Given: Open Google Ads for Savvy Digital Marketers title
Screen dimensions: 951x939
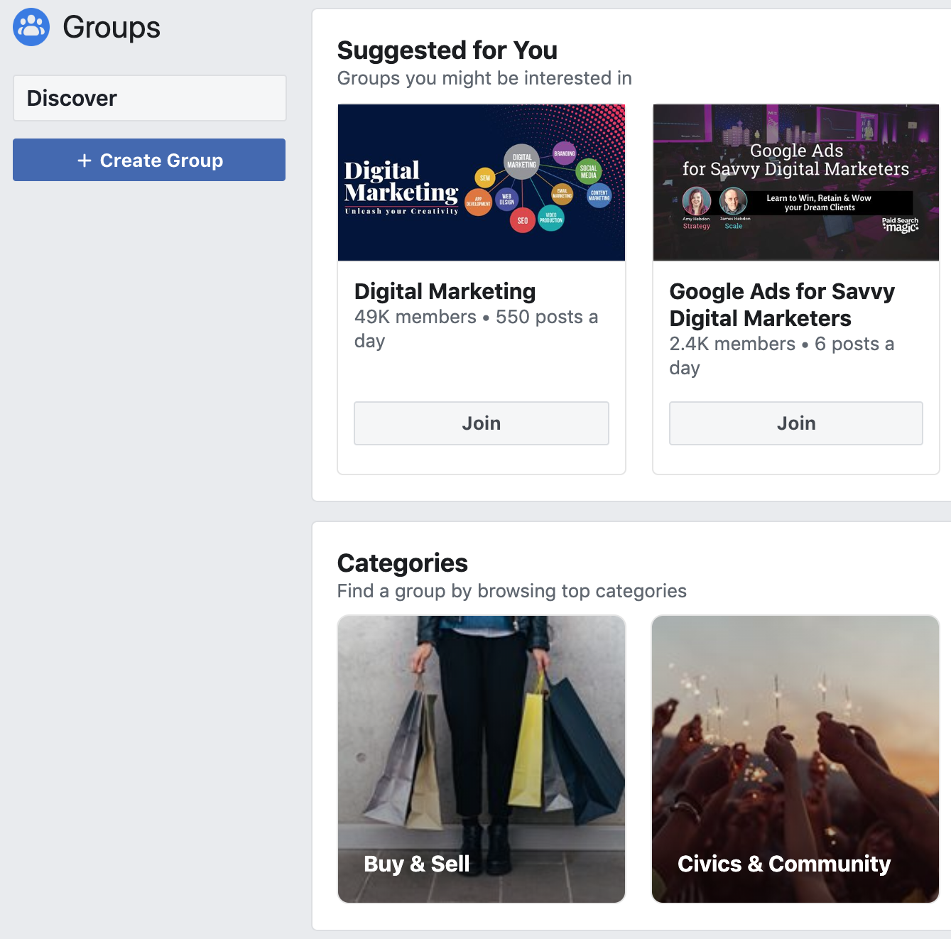Looking at the screenshot, I should coord(781,305).
